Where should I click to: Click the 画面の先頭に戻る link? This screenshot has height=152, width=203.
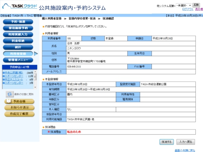click(x=185, y=150)
